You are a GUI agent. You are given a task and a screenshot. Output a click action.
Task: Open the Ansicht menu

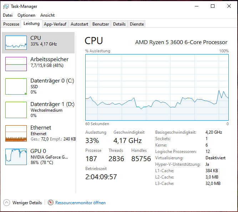47,15
